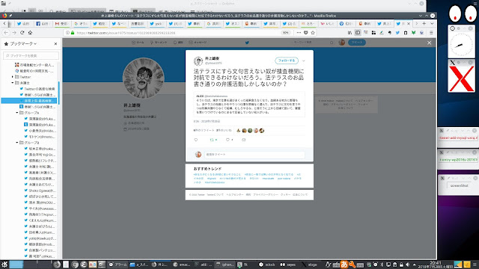The width and height of the screenshot is (479, 269).
Task: Select the highlighted 弁護士 bookmark entry
Action: pyautogui.click(x=29, y=101)
